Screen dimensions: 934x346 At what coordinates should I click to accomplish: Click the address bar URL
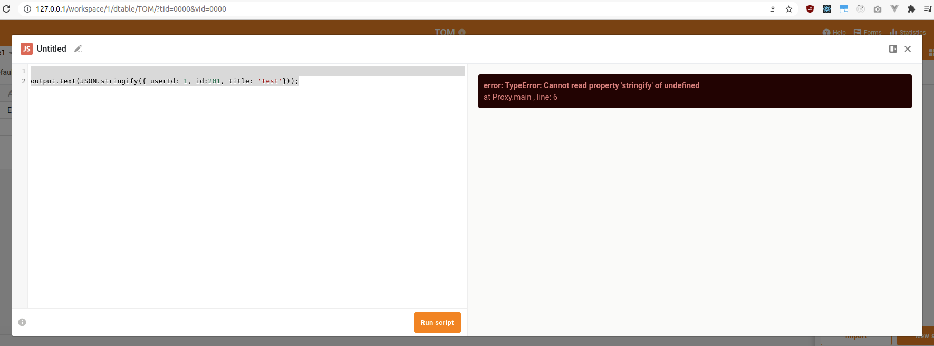tap(131, 9)
